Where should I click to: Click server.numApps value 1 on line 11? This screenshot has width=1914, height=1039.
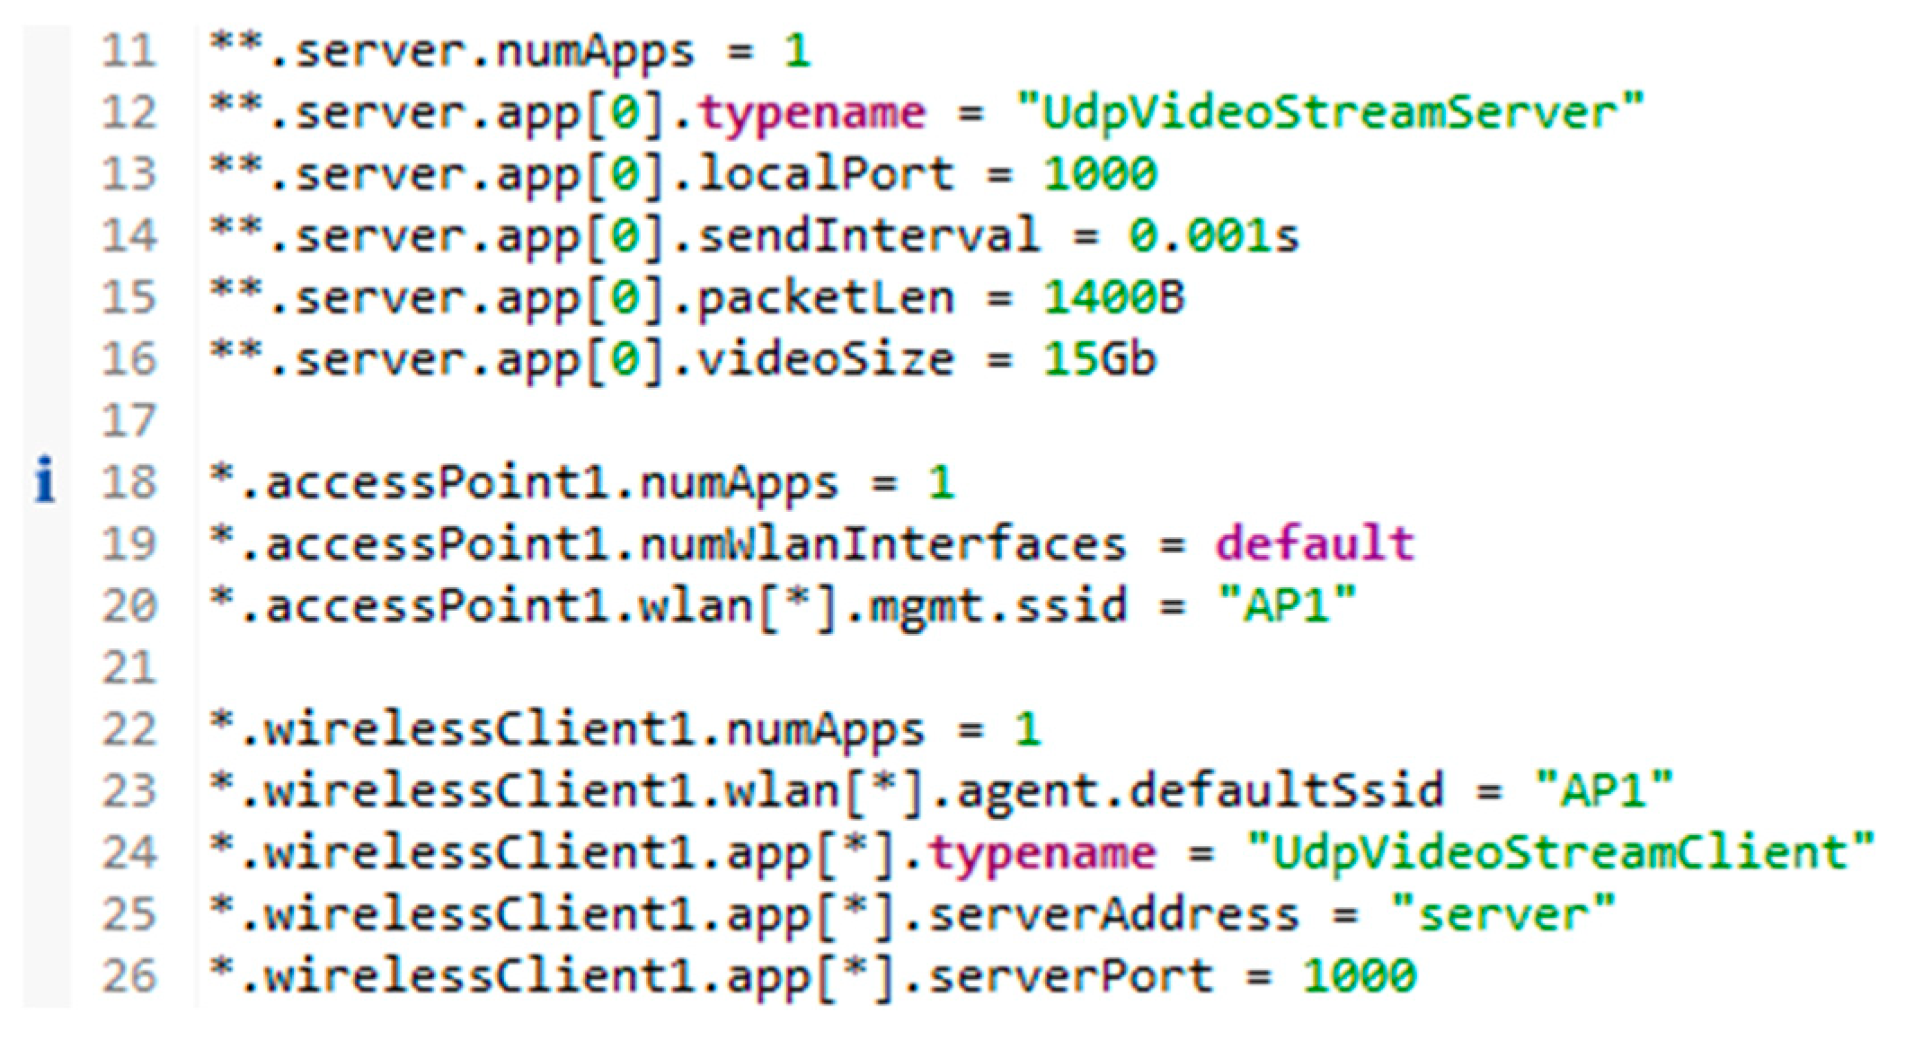(x=798, y=51)
